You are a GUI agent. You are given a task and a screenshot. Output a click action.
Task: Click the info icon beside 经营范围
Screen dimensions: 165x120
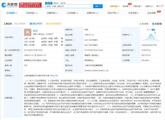13,98
